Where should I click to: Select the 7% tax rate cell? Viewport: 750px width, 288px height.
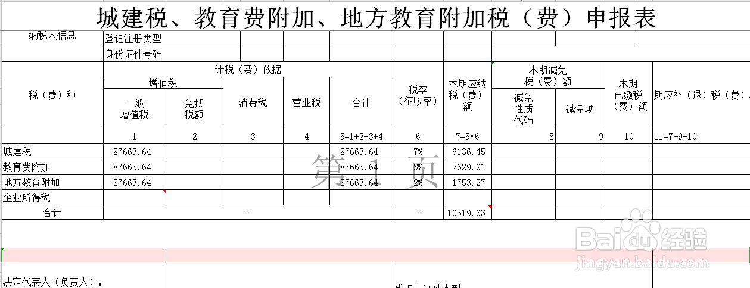click(418, 151)
